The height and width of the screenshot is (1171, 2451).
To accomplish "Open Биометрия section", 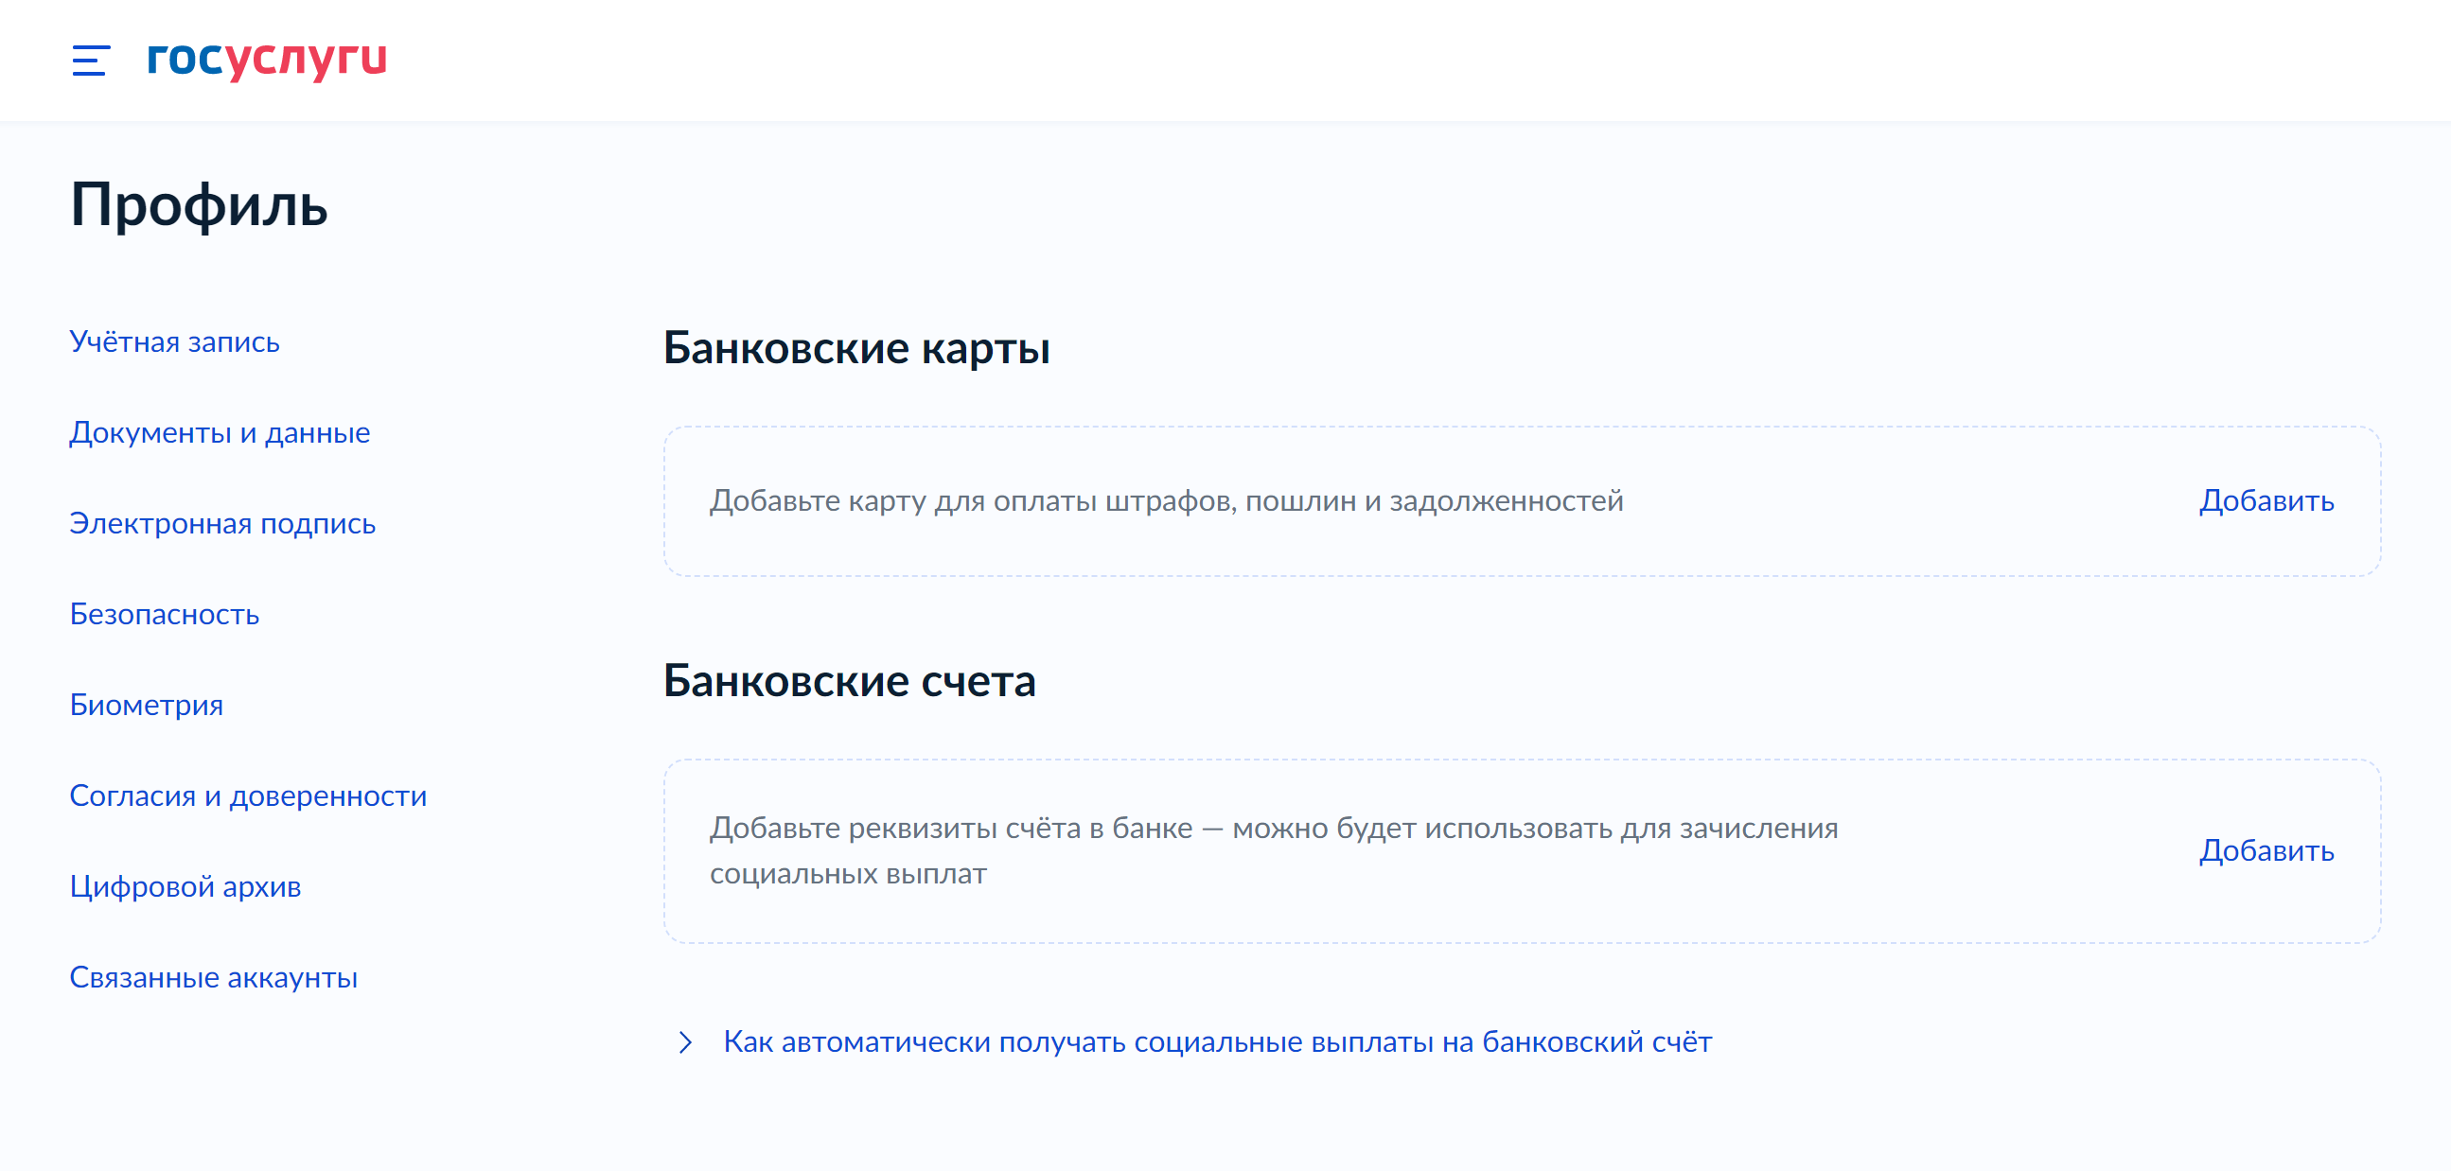I will [147, 705].
